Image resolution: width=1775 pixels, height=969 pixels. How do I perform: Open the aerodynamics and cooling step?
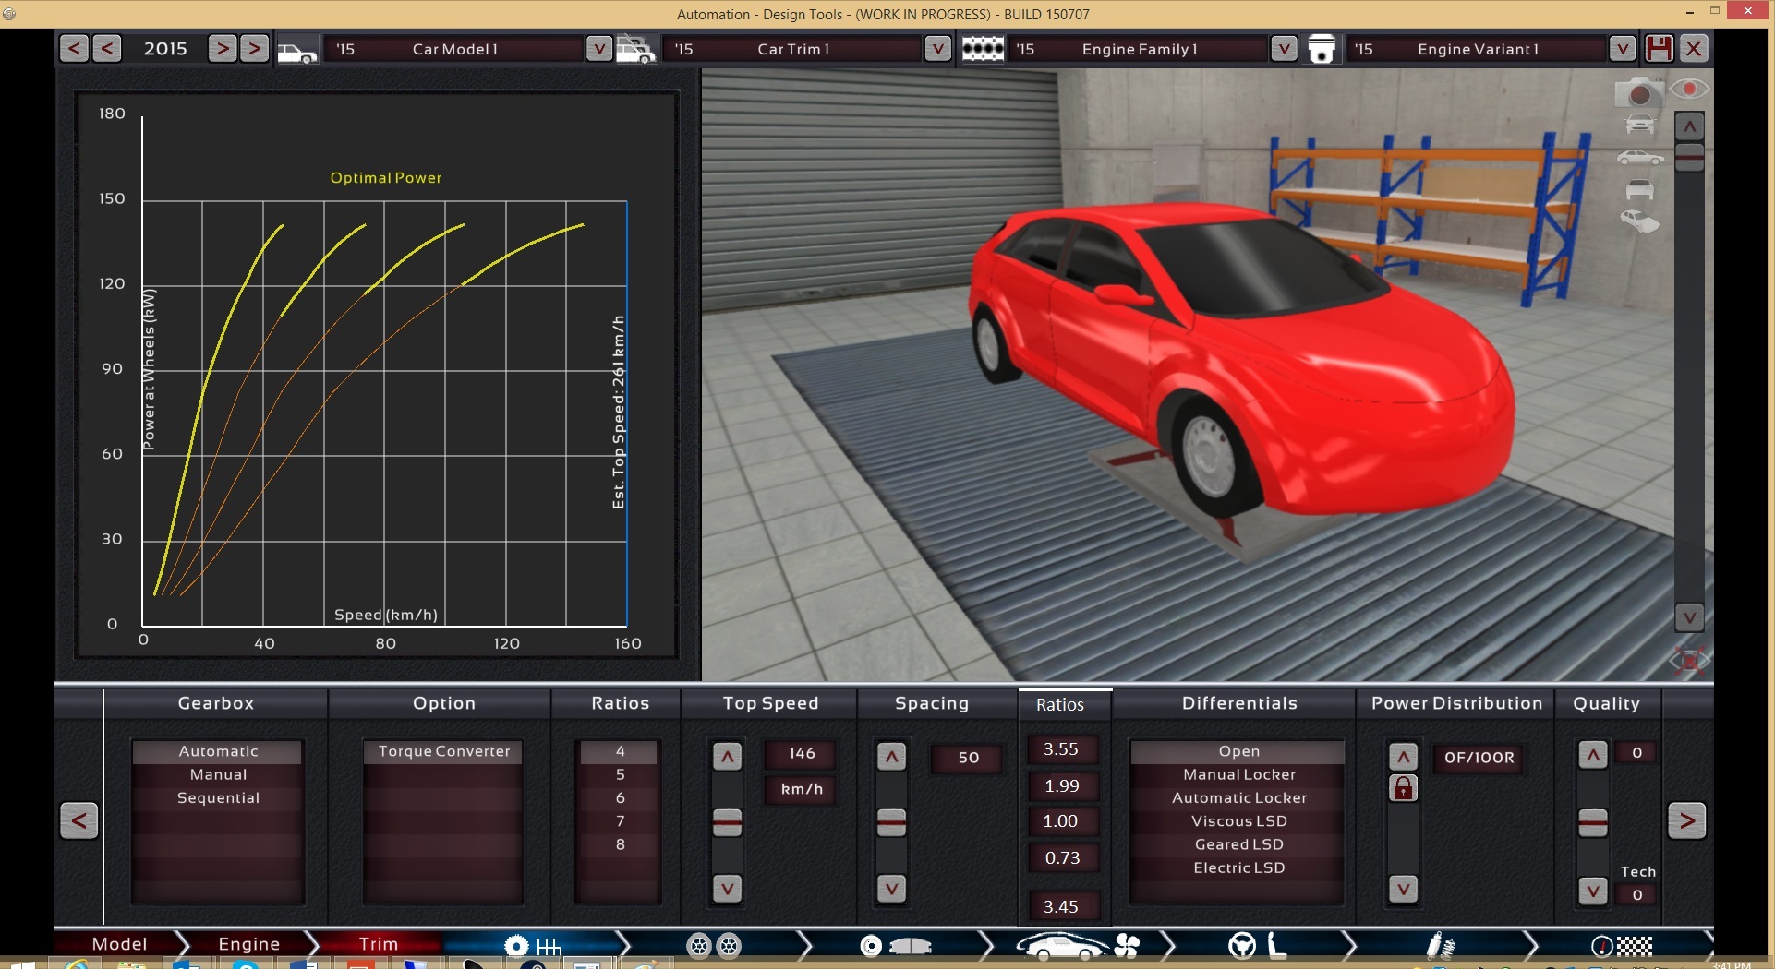[x=1077, y=945]
